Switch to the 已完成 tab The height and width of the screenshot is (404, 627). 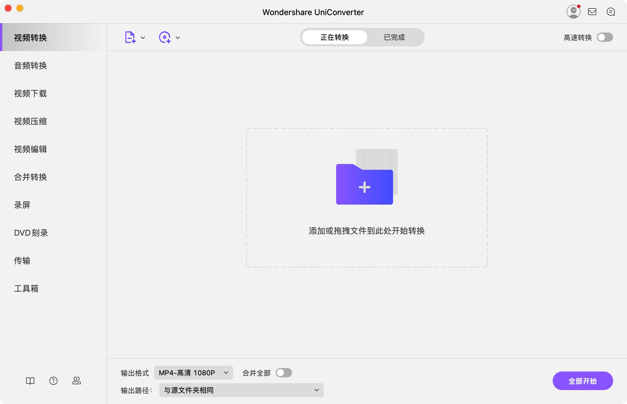(394, 37)
